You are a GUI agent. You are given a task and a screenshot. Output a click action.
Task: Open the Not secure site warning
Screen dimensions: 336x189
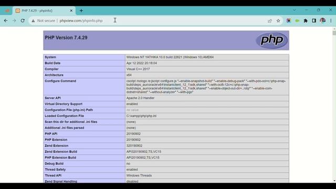(43, 21)
